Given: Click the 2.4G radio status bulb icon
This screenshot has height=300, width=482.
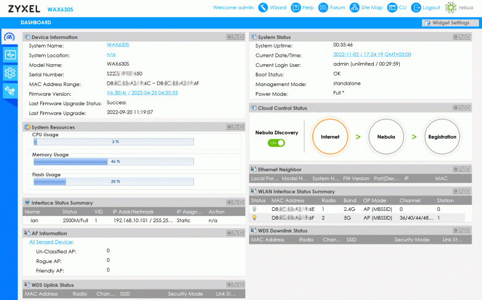Looking at the screenshot, I should 254,209.
